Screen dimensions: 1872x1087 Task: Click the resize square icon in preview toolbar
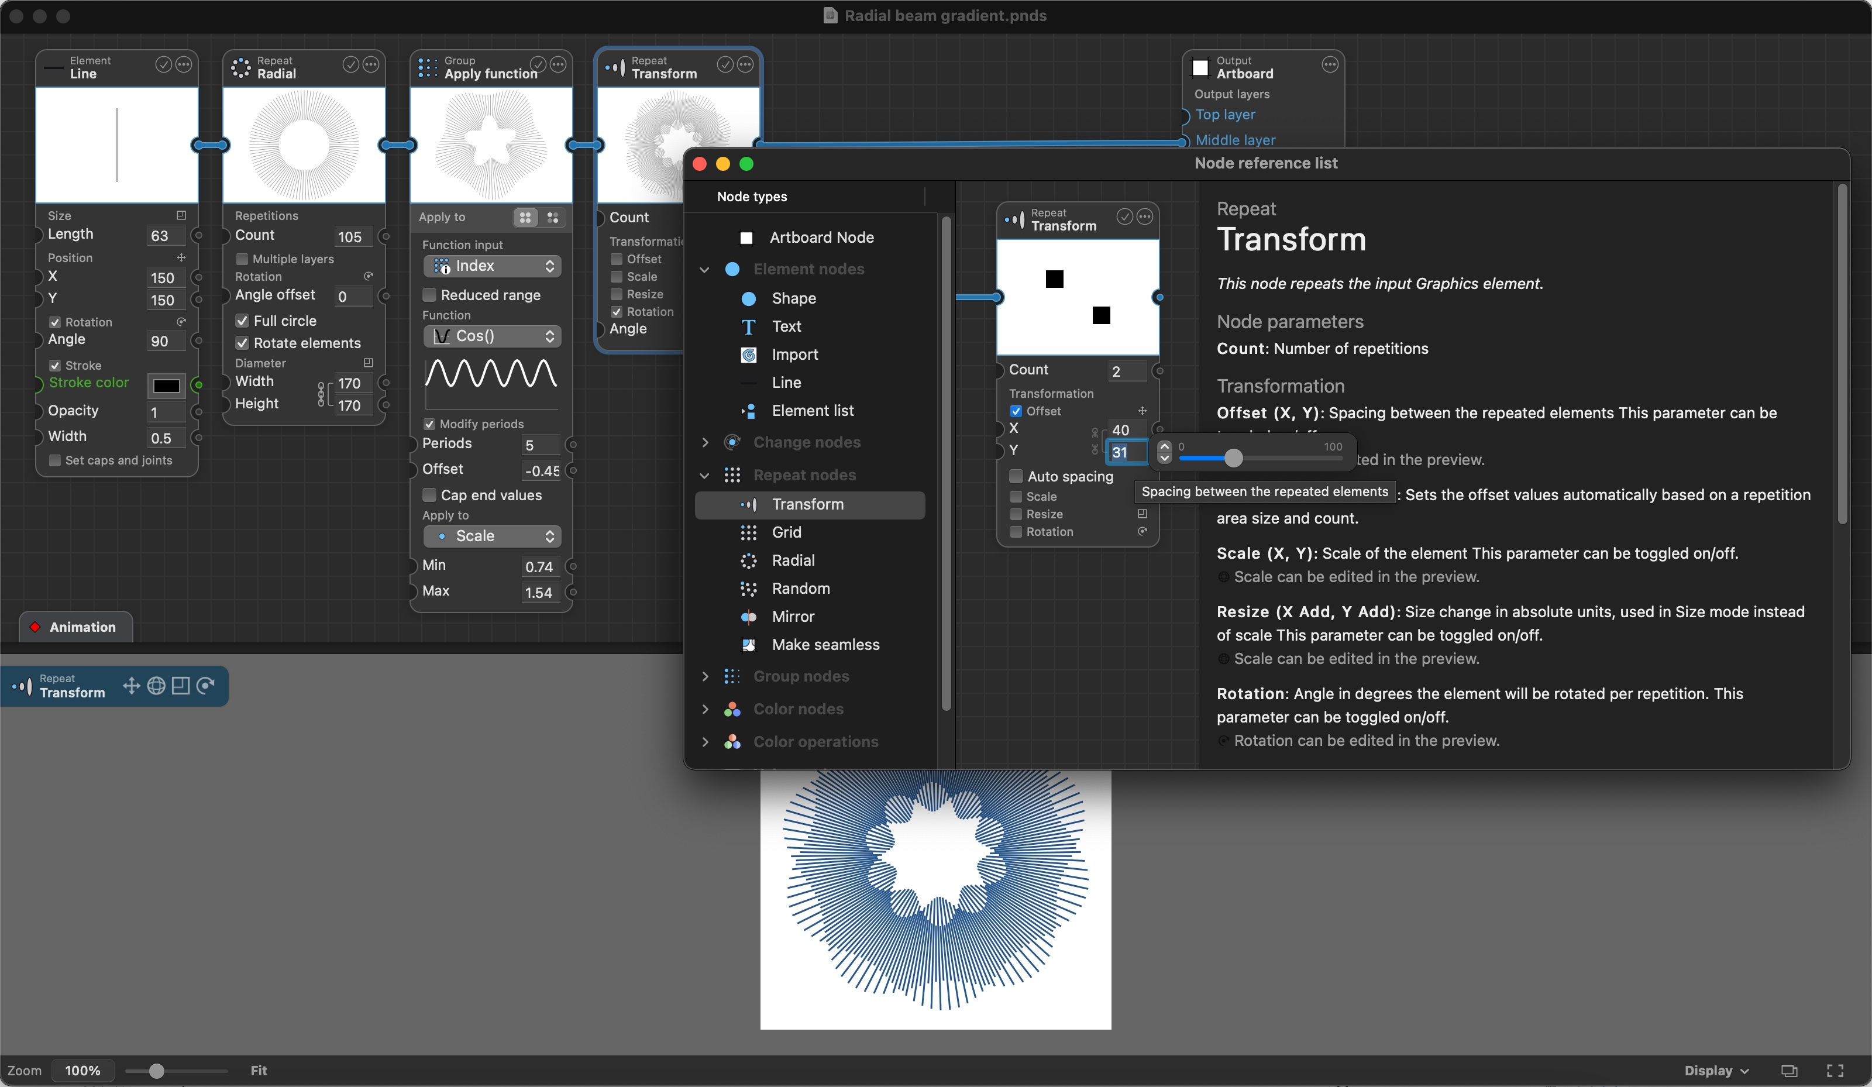[181, 685]
